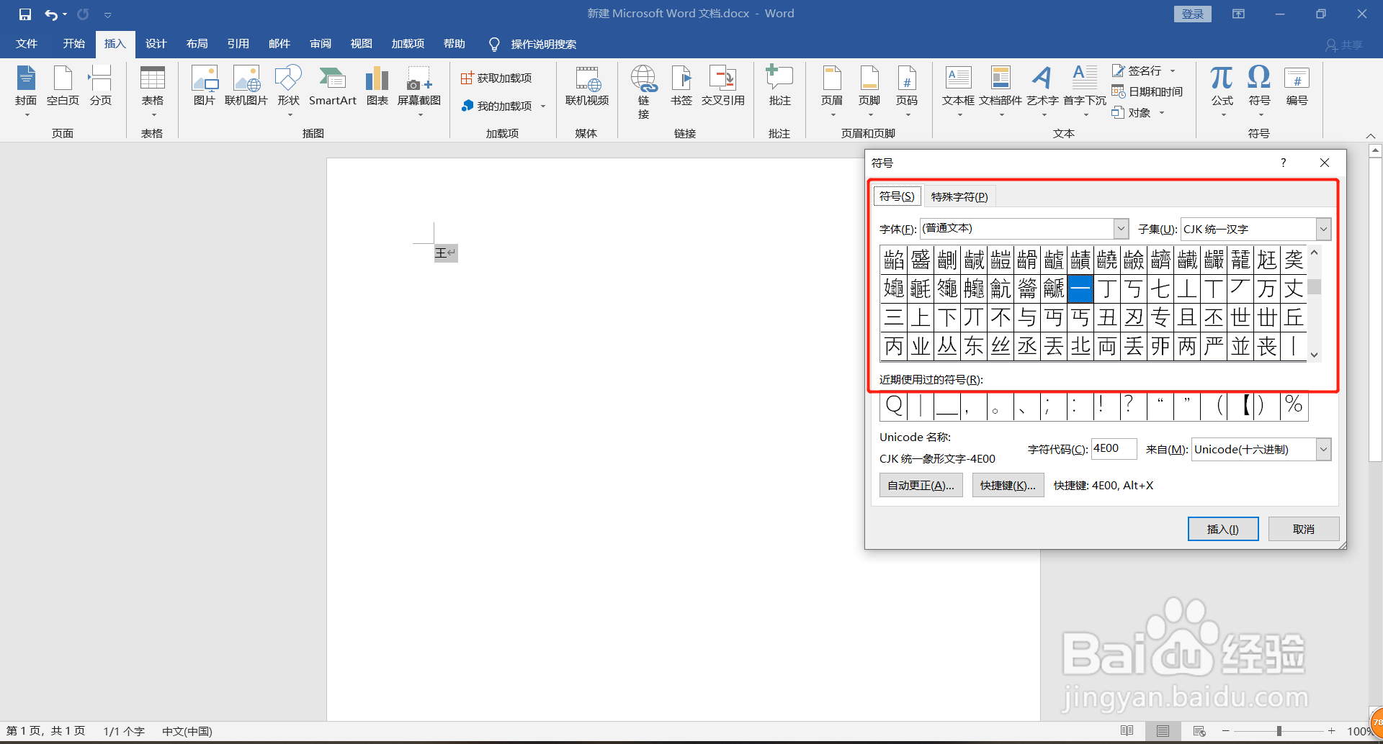Viewport: 1383px width, 744px height.
Task: Open the Subset (子集) dropdown
Action: [x=1323, y=229]
